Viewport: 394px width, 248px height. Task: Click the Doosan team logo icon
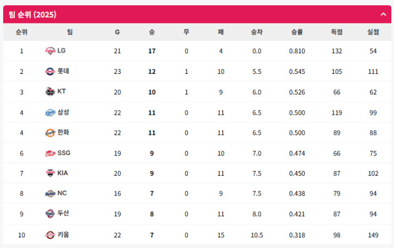pyautogui.click(x=50, y=213)
